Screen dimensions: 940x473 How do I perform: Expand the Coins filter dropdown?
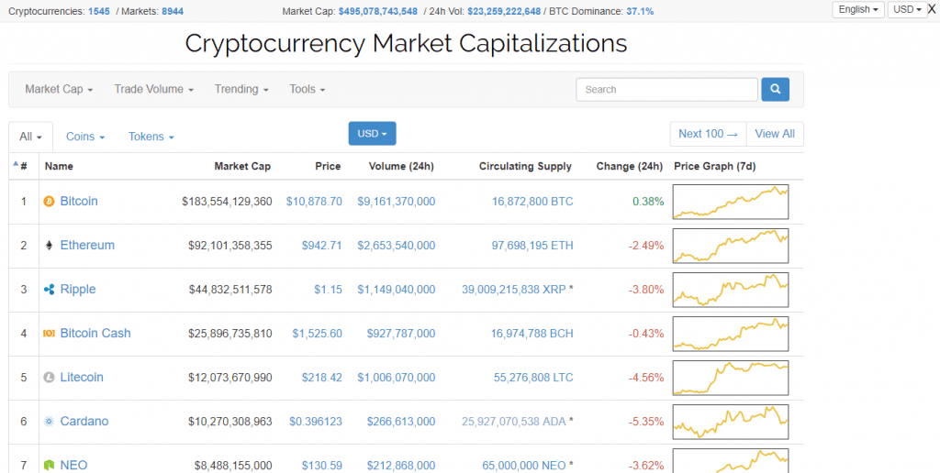pyautogui.click(x=85, y=137)
